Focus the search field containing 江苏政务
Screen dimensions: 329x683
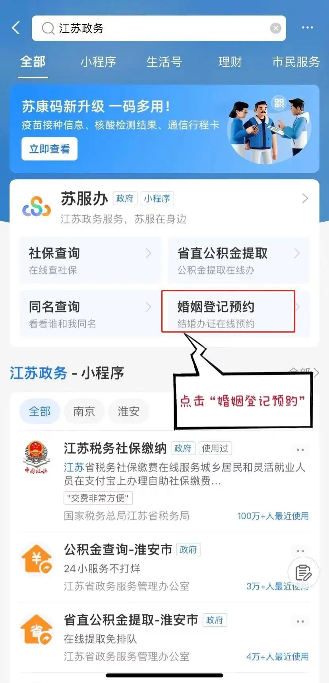click(x=159, y=28)
